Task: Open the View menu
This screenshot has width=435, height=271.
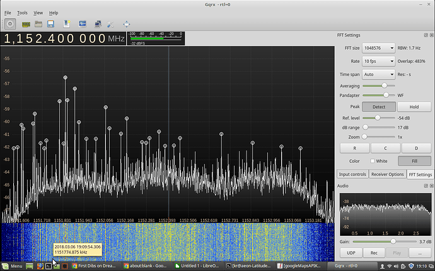Action: point(38,13)
